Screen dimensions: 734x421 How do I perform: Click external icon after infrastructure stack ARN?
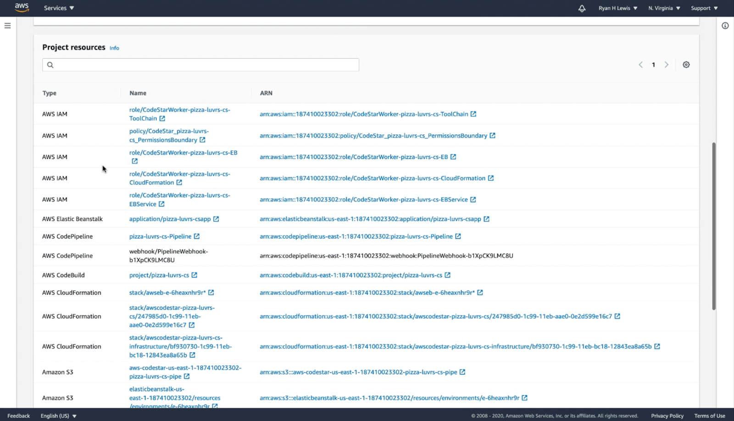point(657,347)
